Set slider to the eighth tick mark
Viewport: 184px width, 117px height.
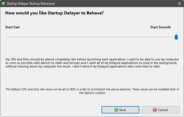[139, 37]
